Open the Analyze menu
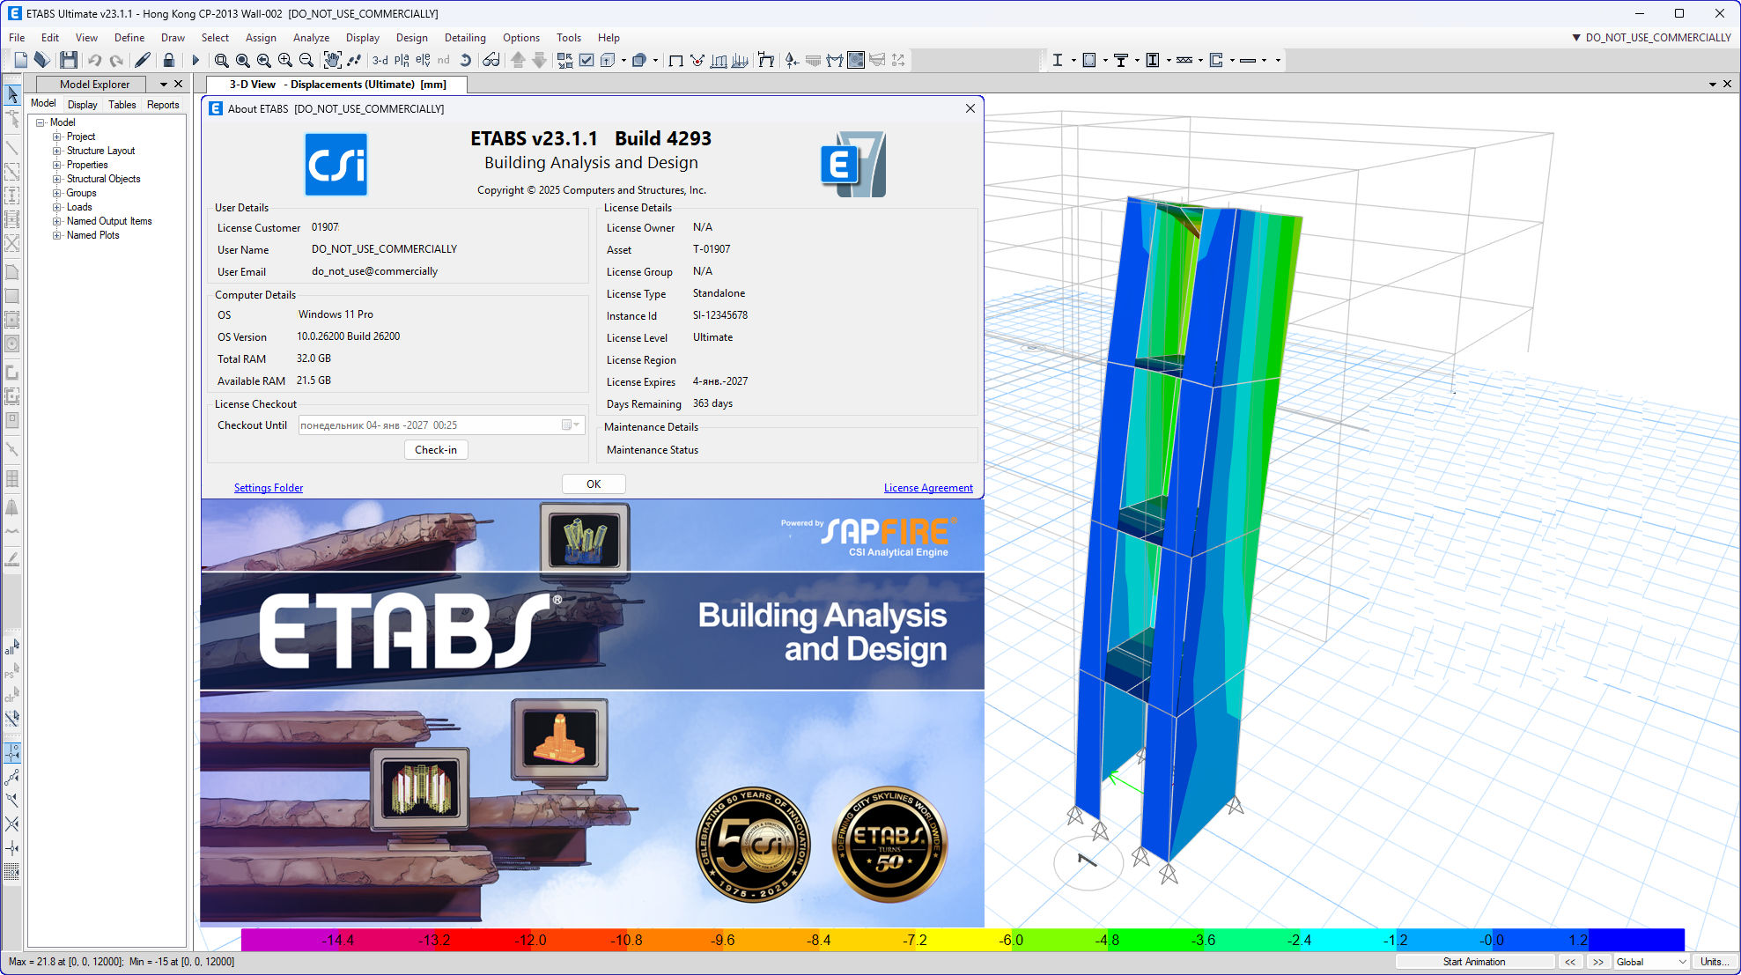This screenshot has height=975, width=1741. point(311,37)
